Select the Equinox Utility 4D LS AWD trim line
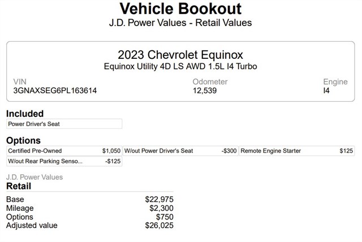Screen dimensions: 362x242 180,66
